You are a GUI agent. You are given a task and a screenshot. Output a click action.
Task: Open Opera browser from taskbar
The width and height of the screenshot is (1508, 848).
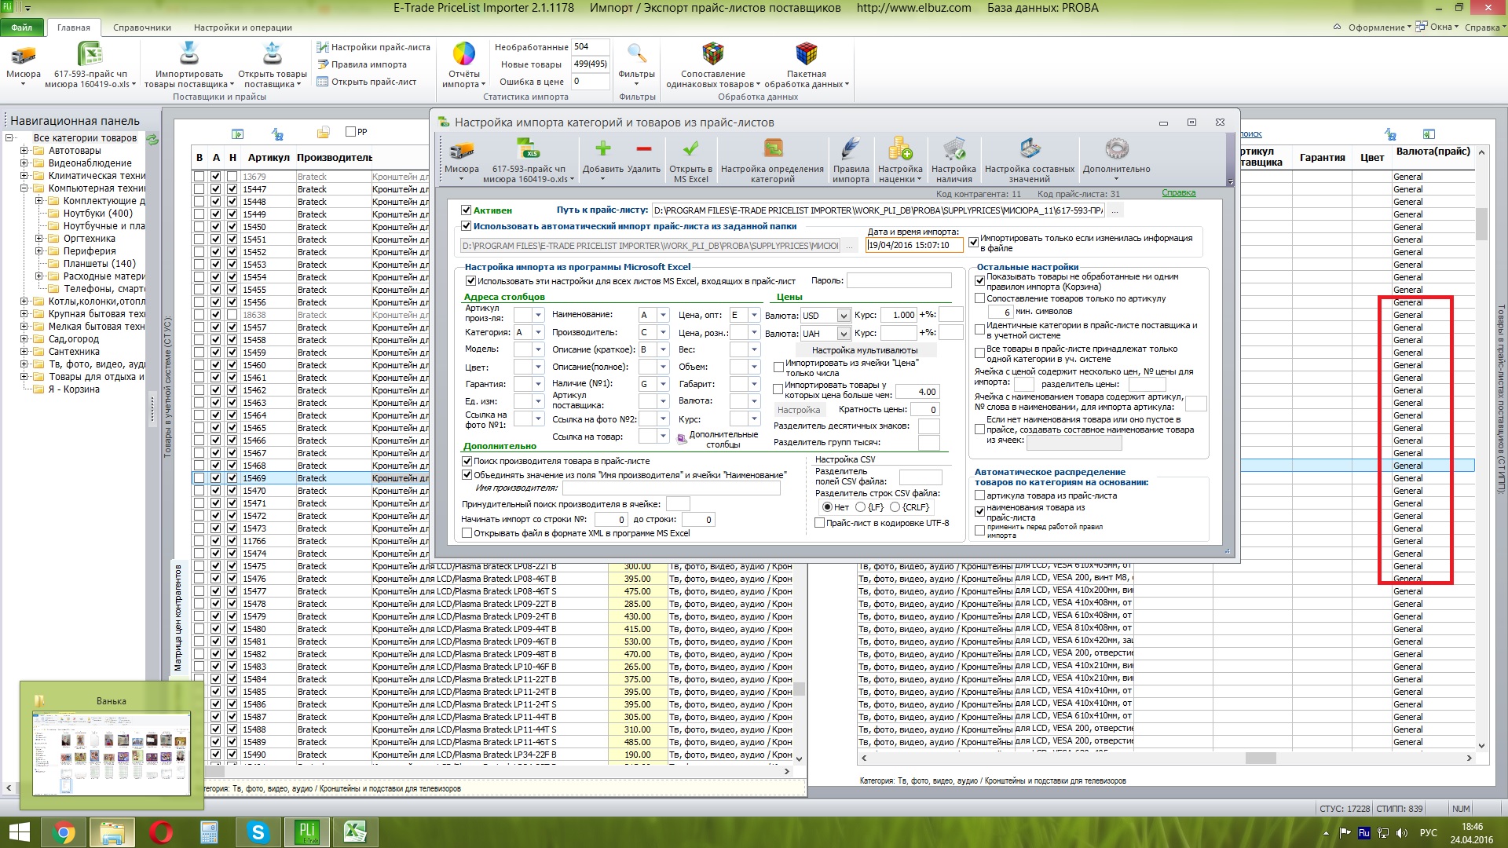click(x=161, y=832)
